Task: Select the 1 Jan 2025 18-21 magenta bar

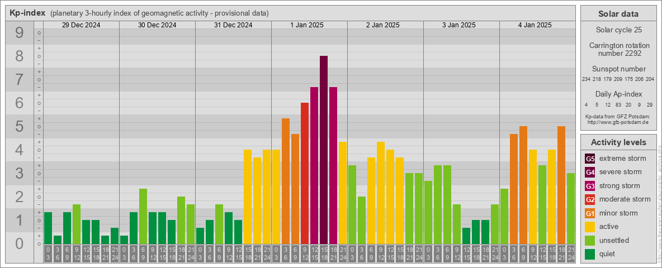Action: [333, 166]
